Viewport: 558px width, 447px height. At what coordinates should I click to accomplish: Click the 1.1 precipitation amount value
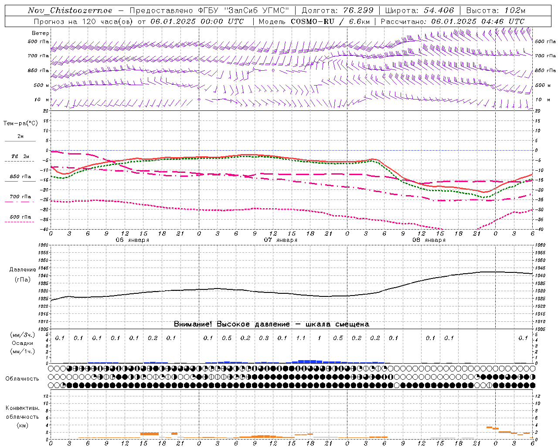click(301, 338)
